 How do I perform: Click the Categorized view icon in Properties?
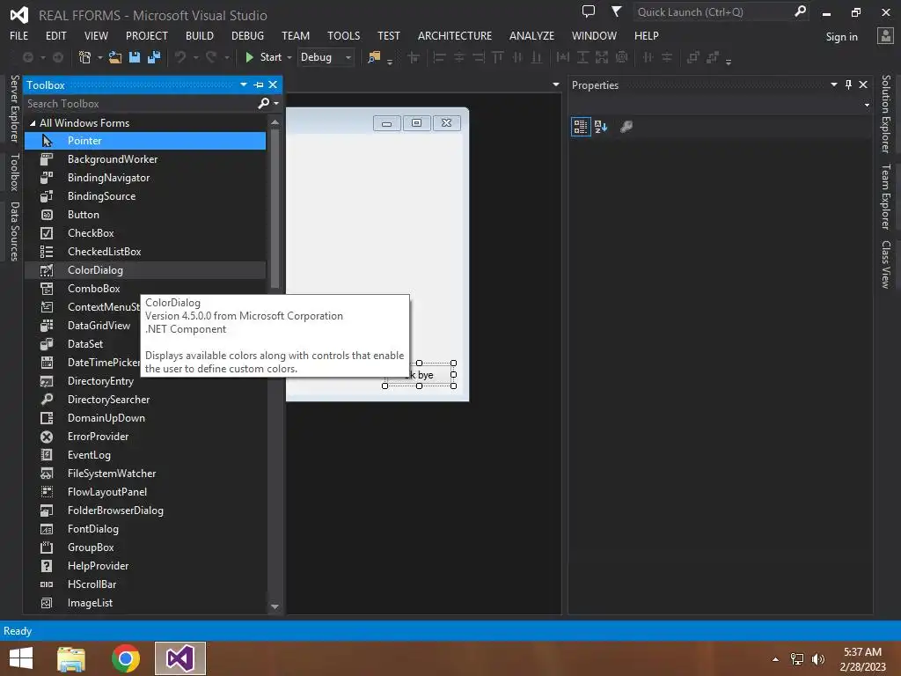pyautogui.click(x=581, y=127)
